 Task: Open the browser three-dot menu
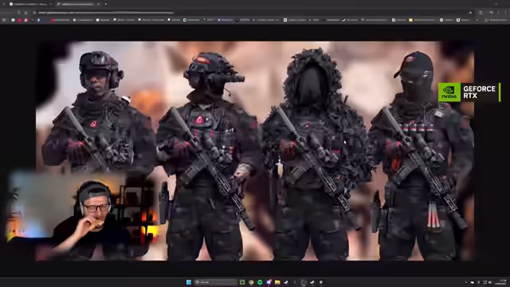pyautogui.click(x=505, y=13)
